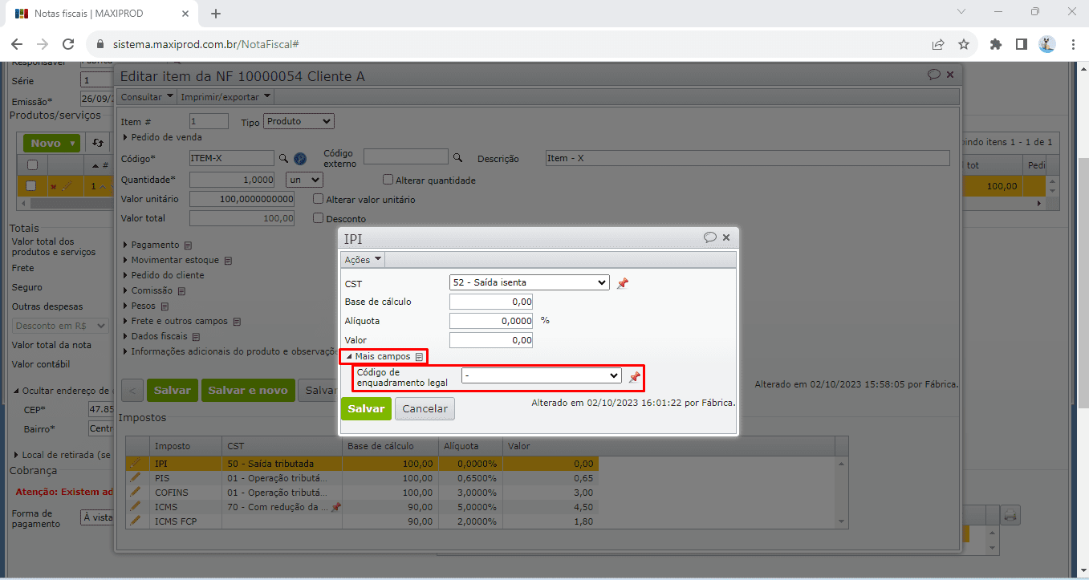Click the pencil edit icon for PIS row
This screenshot has width=1089, height=580.
click(136, 478)
